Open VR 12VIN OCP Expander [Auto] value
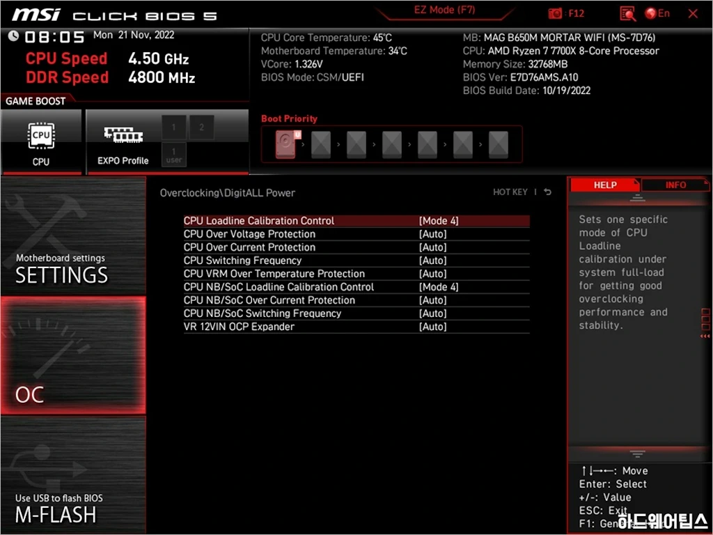Image resolution: width=713 pixels, height=535 pixels. 433,326
